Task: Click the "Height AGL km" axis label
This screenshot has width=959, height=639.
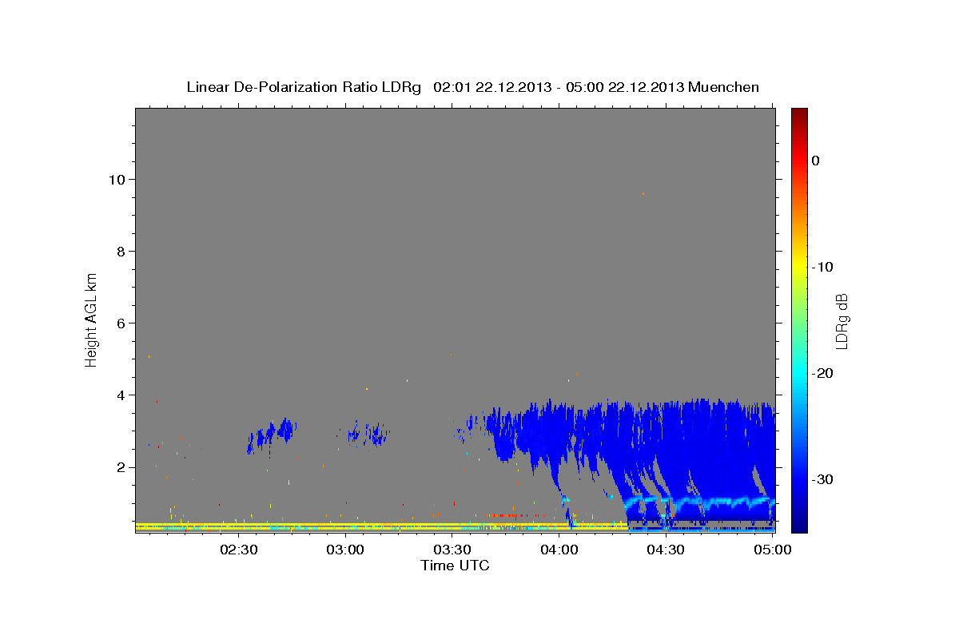Action: (x=92, y=319)
